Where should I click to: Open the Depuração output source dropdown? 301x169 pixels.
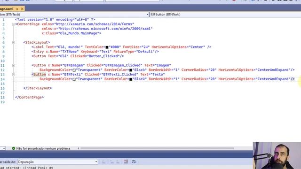click(57, 161)
